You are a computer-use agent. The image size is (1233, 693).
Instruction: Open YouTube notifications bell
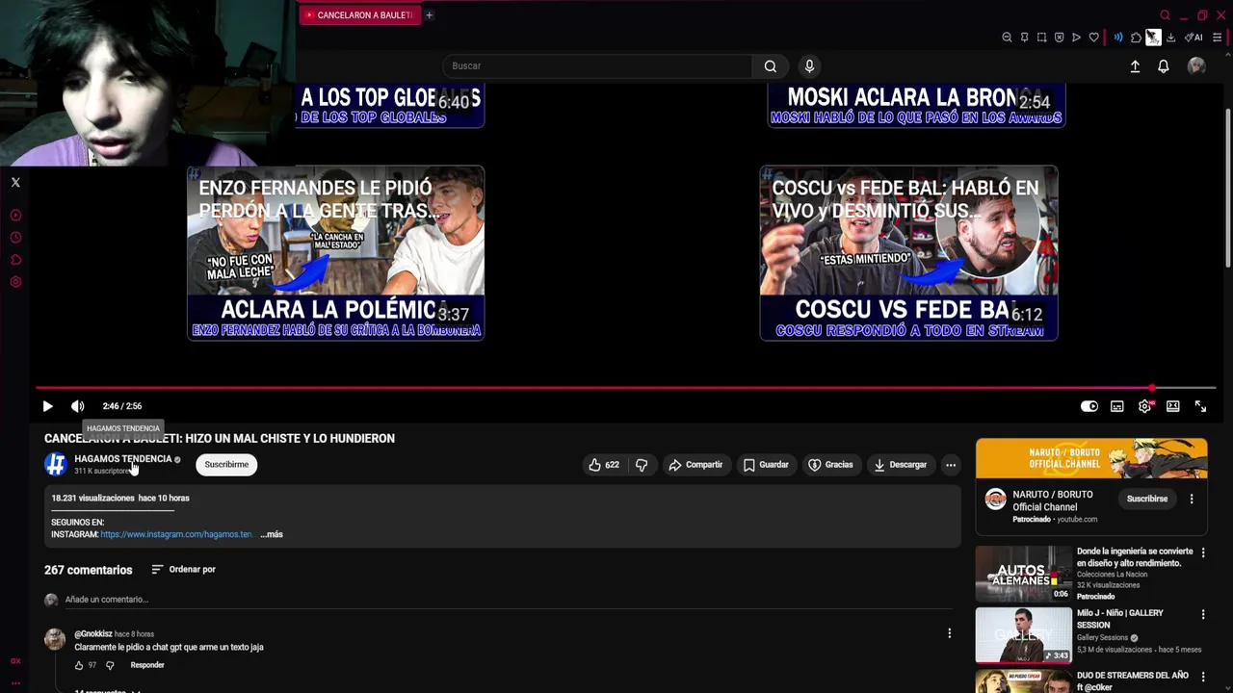1164,66
